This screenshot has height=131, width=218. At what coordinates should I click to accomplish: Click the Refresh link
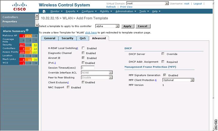pos(111,7)
